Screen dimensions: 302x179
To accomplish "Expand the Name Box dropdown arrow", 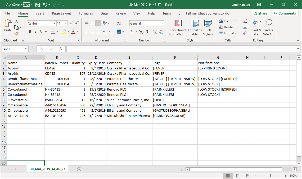I will (x=26, y=49).
